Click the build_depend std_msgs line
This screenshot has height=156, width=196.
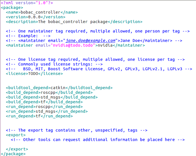52,97
